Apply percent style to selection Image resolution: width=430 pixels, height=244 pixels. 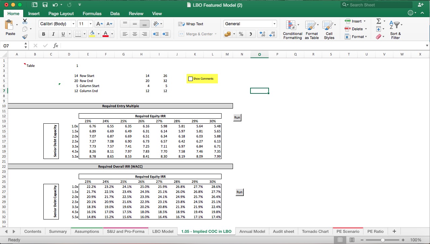point(241,34)
